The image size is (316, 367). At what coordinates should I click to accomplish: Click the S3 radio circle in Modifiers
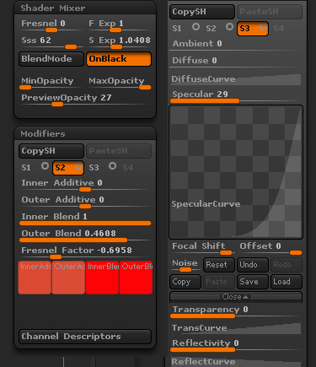pos(112,166)
